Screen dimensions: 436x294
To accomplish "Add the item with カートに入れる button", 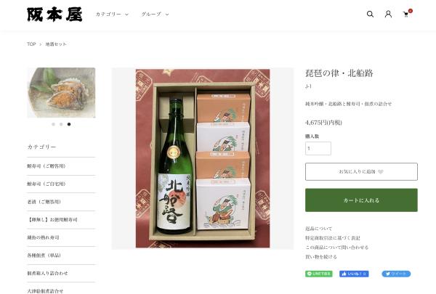I will tap(361, 200).
